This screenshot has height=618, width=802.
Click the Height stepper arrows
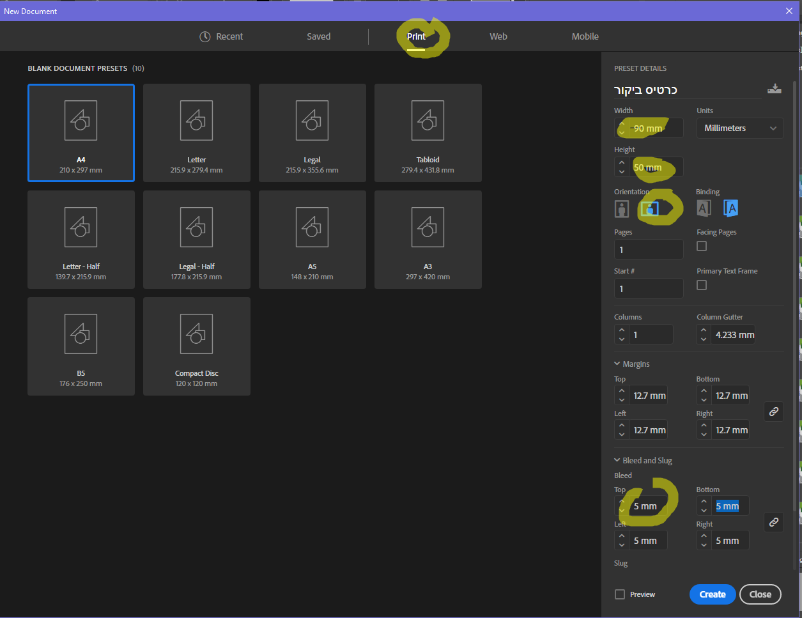[x=622, y=167]
